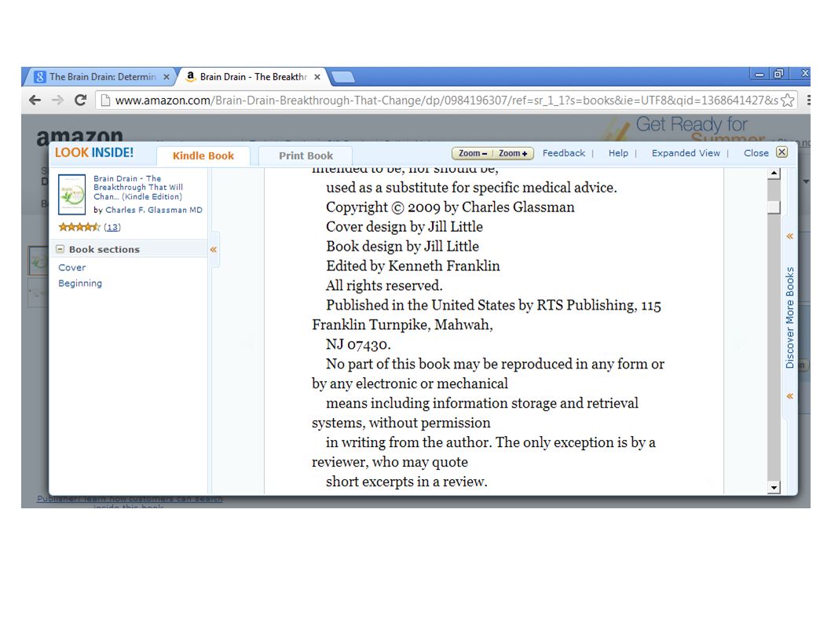Switch to The Brain Drain: Determin tab
Viewport: 831px width, 623px height.
pyautogui.click(x=102, y=77)
